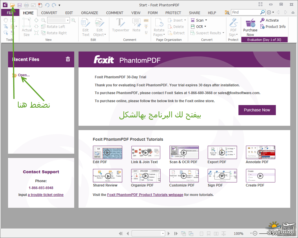Open a file from the quick access toolbar

pyautogui.click(x=13, y=5)
